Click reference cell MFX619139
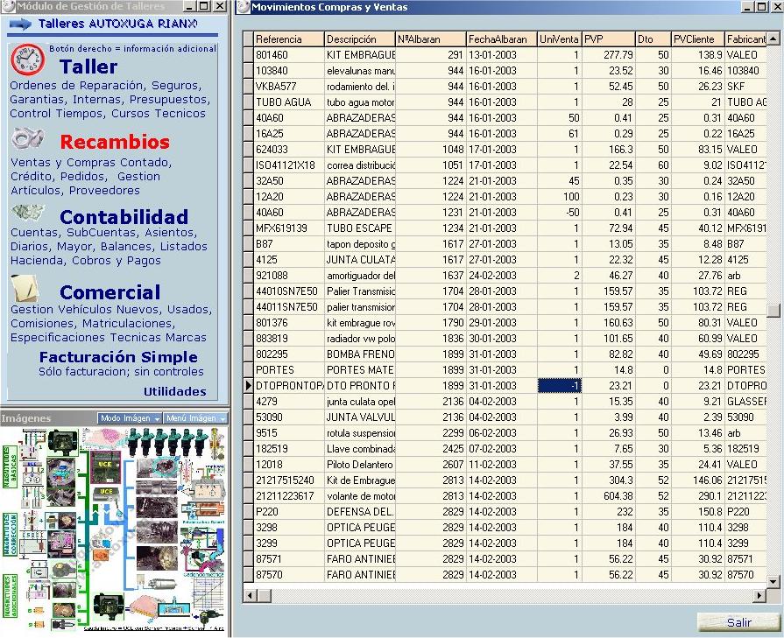This screenshot has width=784, height=638. tap(289, 228)
